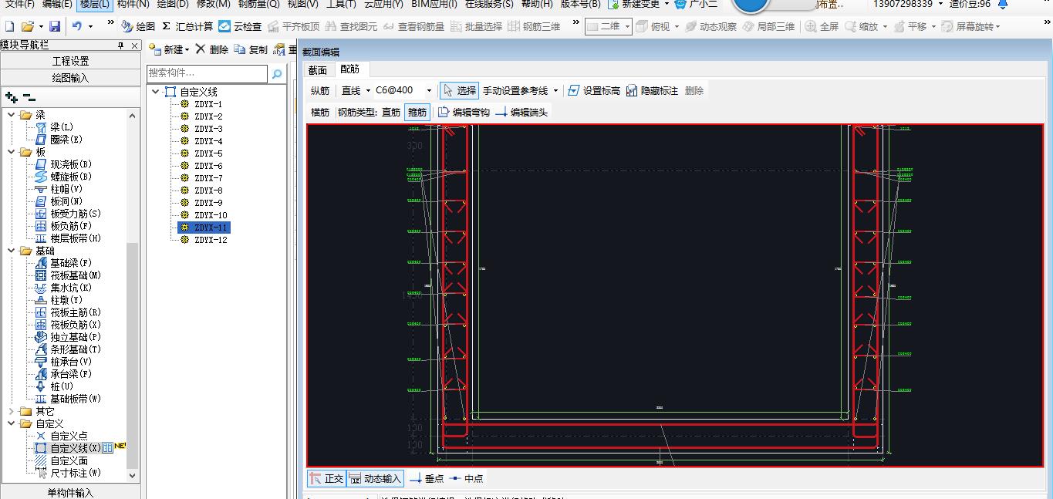Click 缩放 zoom tool
1053x499 pixels.
[862, 26]
